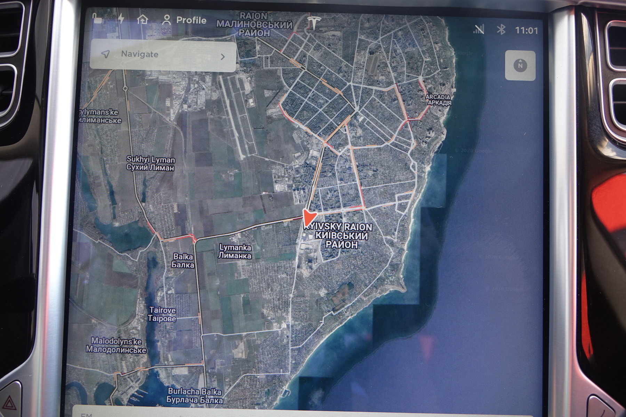The image size is (626, 417).
Task: Expand Navigate panel with the chevron
Action: pos(223,57)
